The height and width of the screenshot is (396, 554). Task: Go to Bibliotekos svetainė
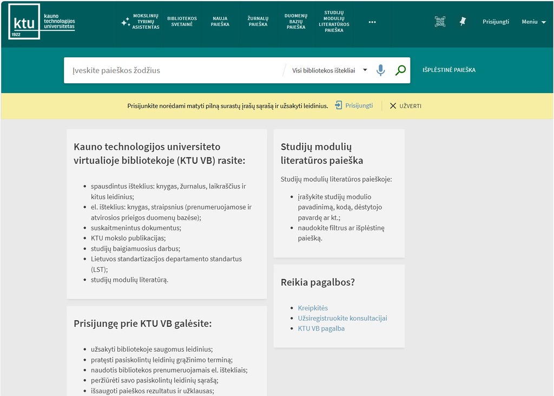click(182, 22)
